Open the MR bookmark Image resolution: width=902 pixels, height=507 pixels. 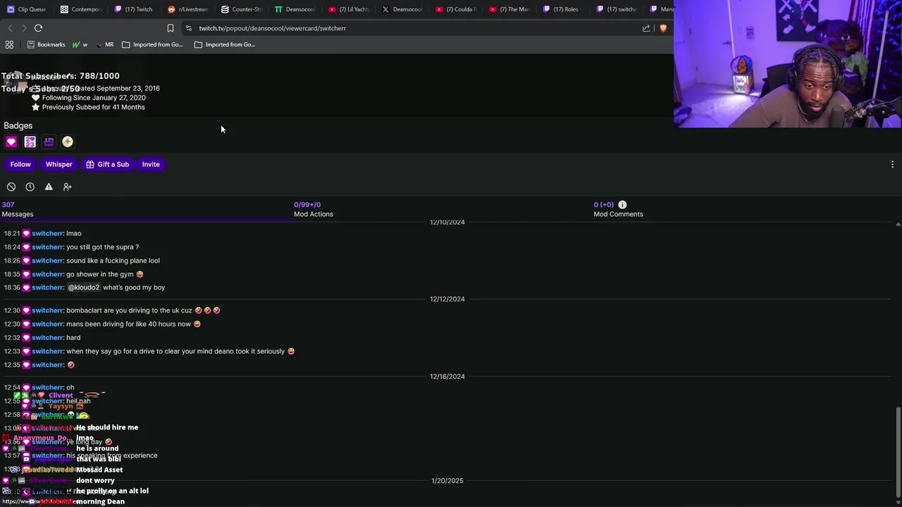point(104,44)
